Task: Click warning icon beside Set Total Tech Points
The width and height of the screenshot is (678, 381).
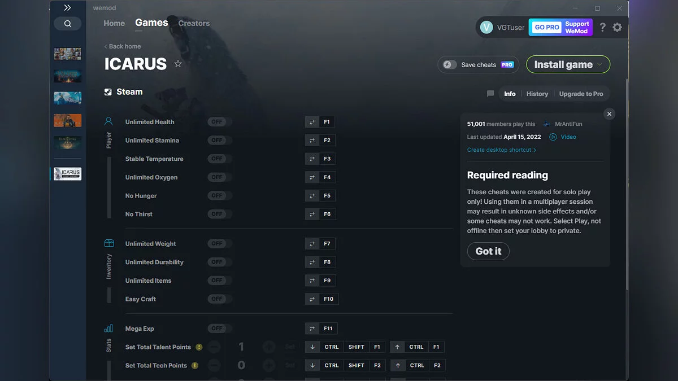Action: pos(195,366)
